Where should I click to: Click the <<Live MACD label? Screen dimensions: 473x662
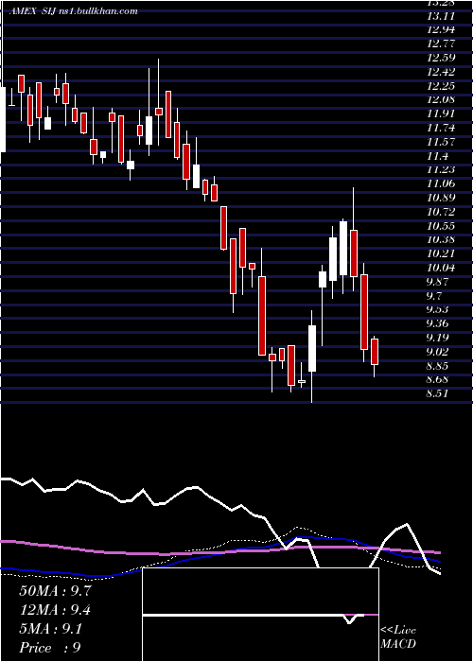398,636
